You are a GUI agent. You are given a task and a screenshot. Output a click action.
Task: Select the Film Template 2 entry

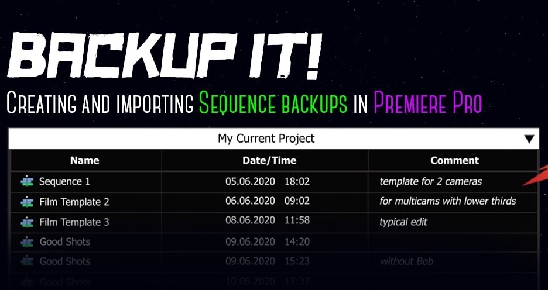point(74,202)
